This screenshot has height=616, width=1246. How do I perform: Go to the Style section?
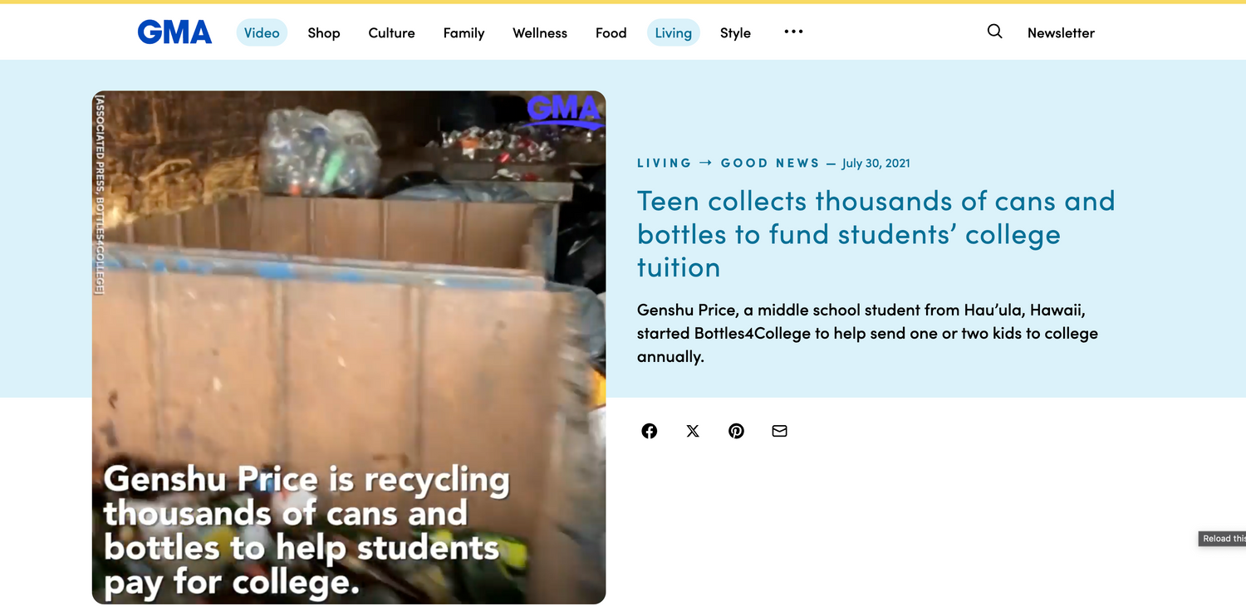click(735, 32)
